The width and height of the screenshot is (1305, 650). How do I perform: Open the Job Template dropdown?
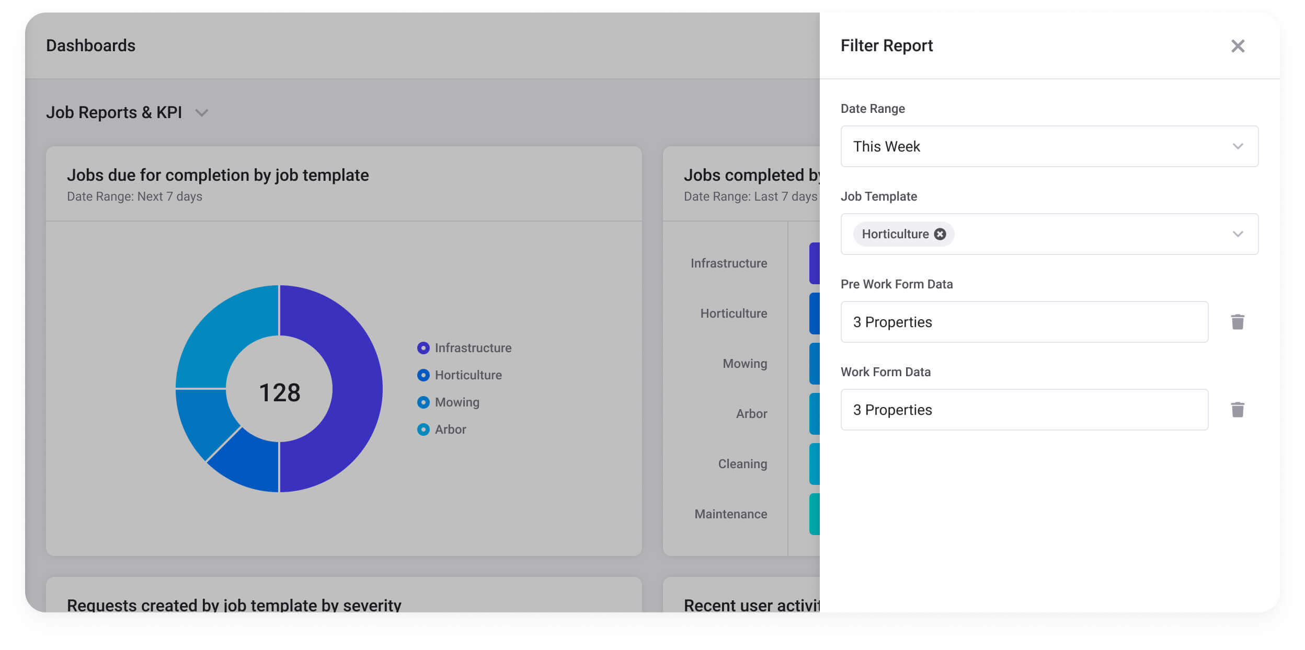tap(1238, 234)
